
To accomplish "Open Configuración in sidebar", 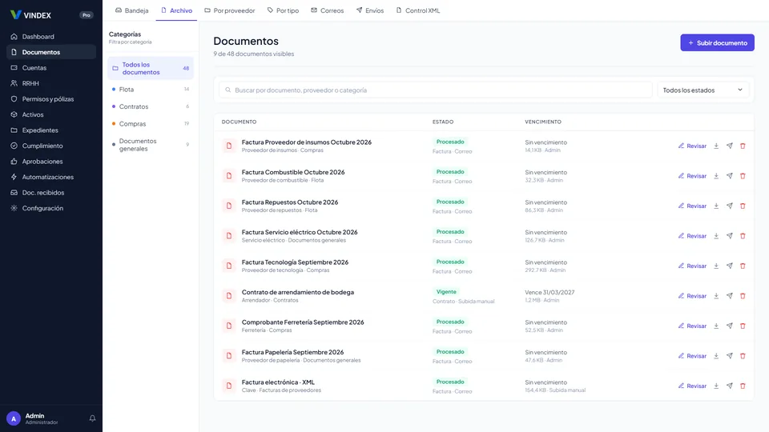I will pos(51,208).
